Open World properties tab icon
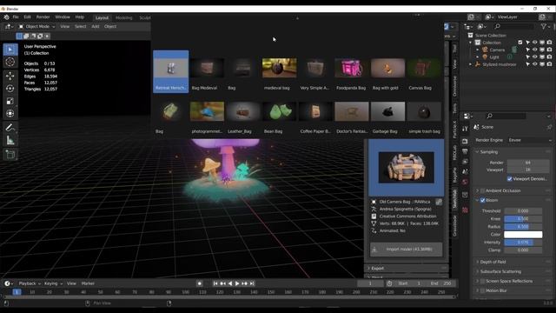The image size is (556, 313). coord(465,182)
